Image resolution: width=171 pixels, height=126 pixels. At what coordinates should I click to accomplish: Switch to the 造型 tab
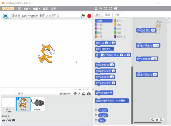[107, 15]
